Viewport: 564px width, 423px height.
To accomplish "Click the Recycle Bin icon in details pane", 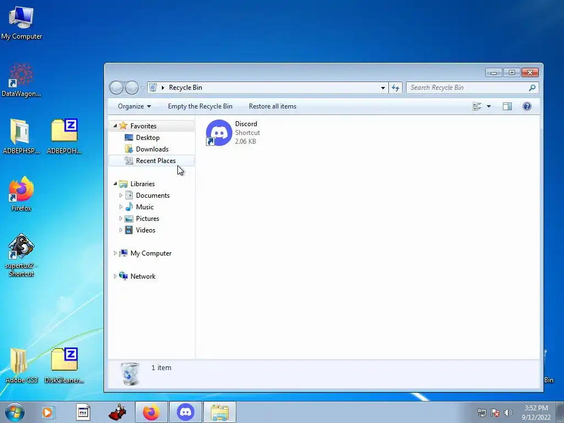I will [x=129, y=374].
